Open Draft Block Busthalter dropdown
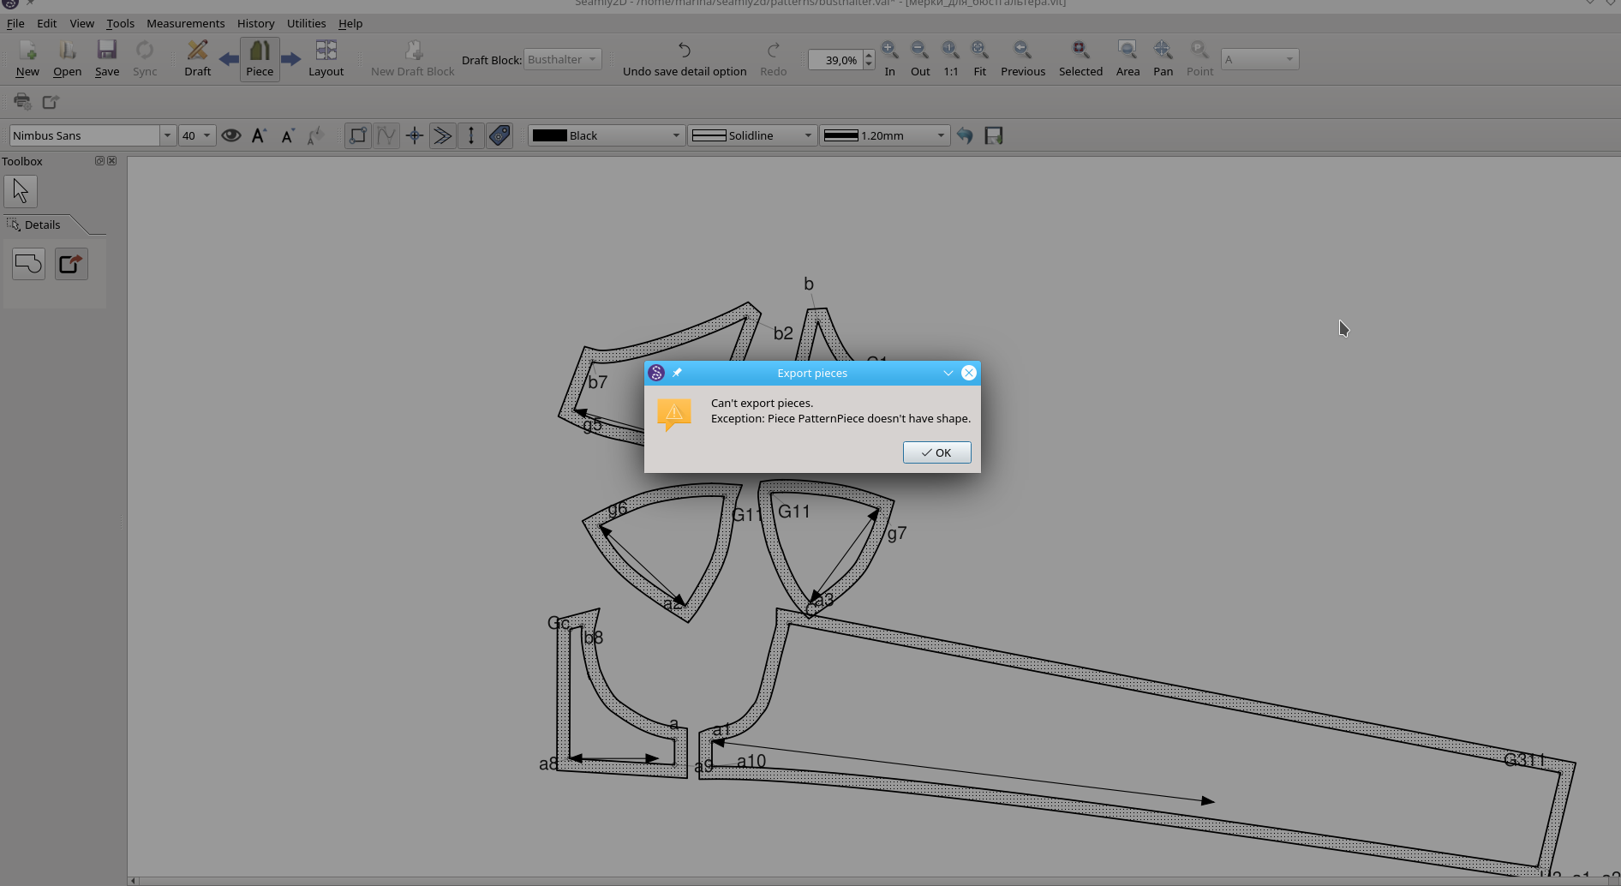 coord(562,59)
